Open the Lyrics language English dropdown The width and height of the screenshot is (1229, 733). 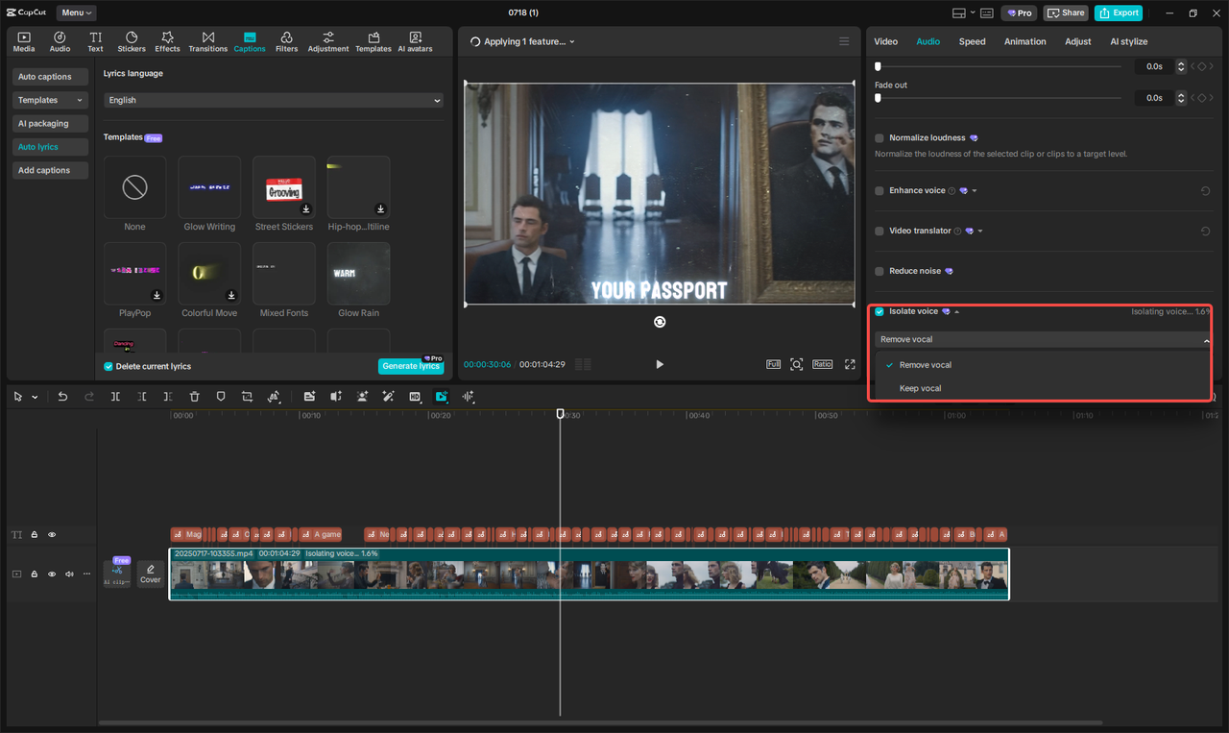pos(274,100)
